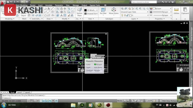193x108 pixels.
Task: Toggle Object Snap in status bar
Action: tap(41, 101)
